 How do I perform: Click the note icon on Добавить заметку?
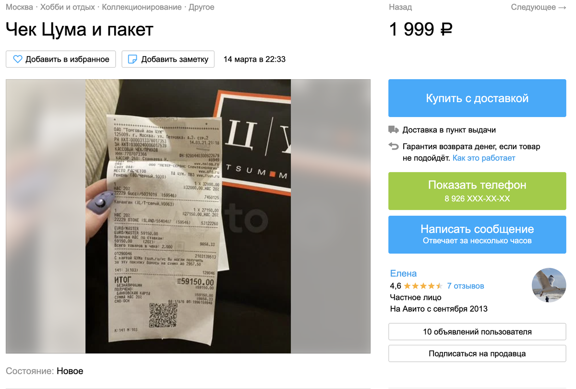point(132,59)
